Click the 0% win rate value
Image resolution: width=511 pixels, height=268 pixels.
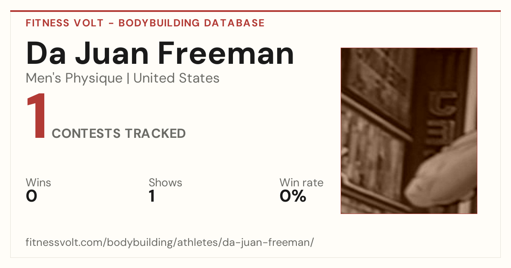(293, 196)
